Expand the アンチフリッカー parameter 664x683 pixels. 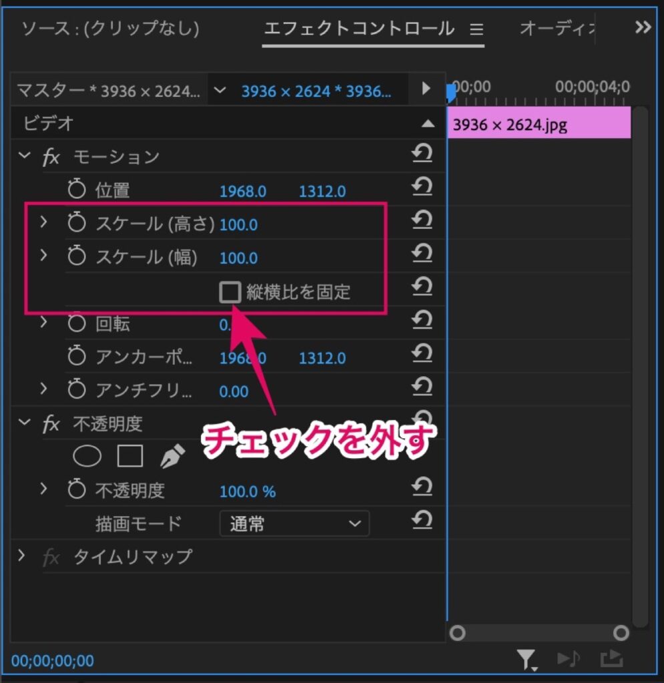43,389
